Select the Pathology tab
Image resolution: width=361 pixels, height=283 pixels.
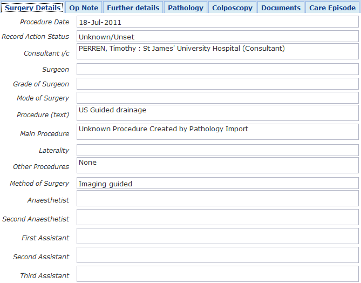coord(186,8)
